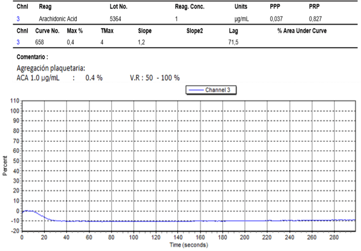
Task: Select the 'ACA 1.0 µg/mL' text
Action: point(38,78)
